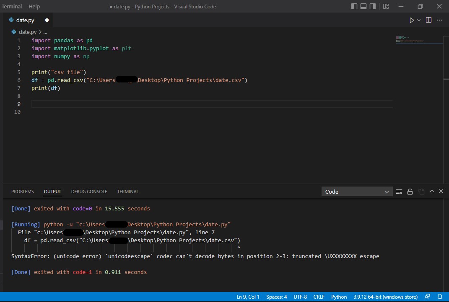Maximize the panel with the chevron up

[432, 192]
